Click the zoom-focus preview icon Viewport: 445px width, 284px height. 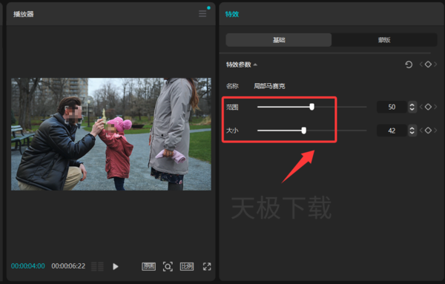(168, 266)
